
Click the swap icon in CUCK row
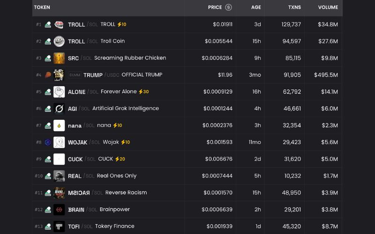click(48, 159)
